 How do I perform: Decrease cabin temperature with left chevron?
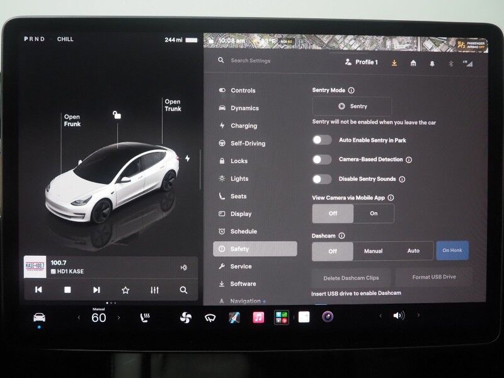coord(79,318)
